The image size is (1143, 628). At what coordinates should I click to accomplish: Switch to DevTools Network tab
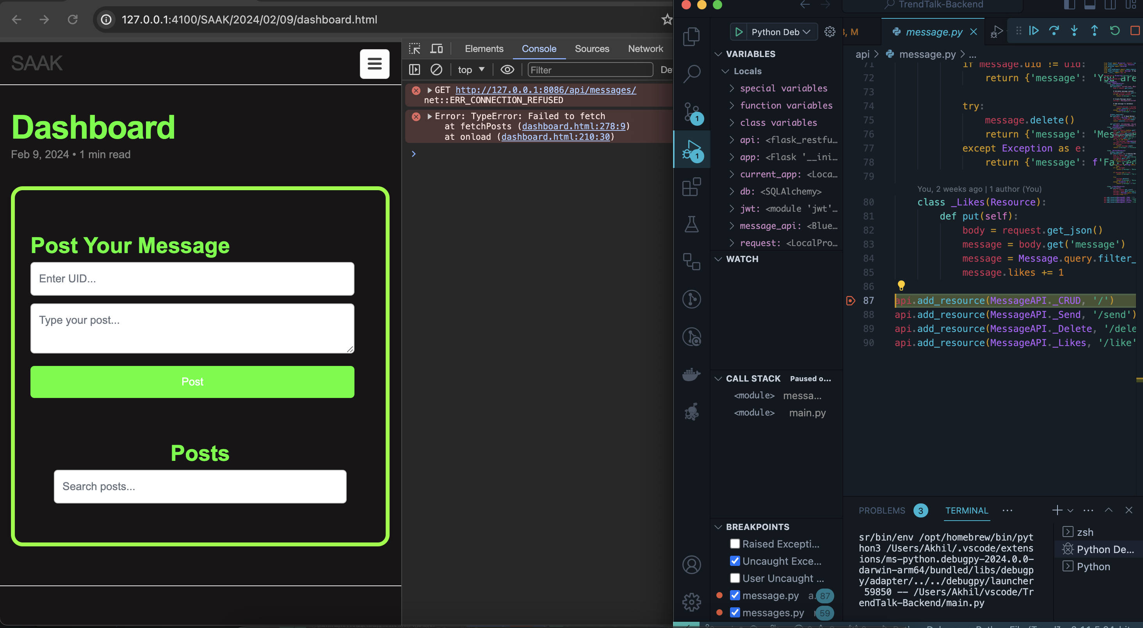(x=645, y=48)
